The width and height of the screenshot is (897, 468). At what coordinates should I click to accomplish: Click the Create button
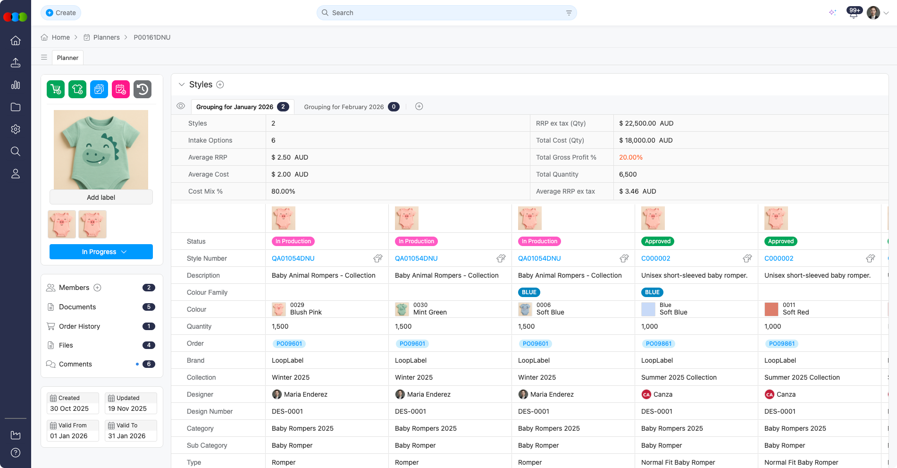pos(60,13)
